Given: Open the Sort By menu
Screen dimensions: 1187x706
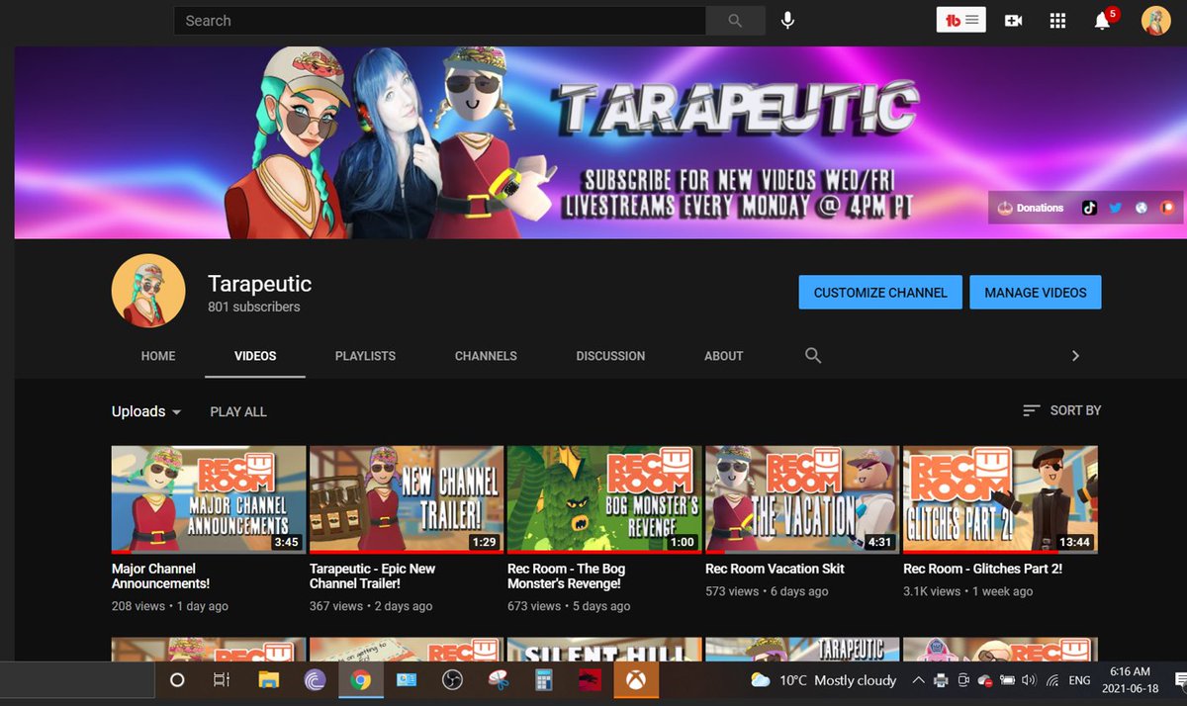Looking at the screenshot, I should tap(1061, 410).
